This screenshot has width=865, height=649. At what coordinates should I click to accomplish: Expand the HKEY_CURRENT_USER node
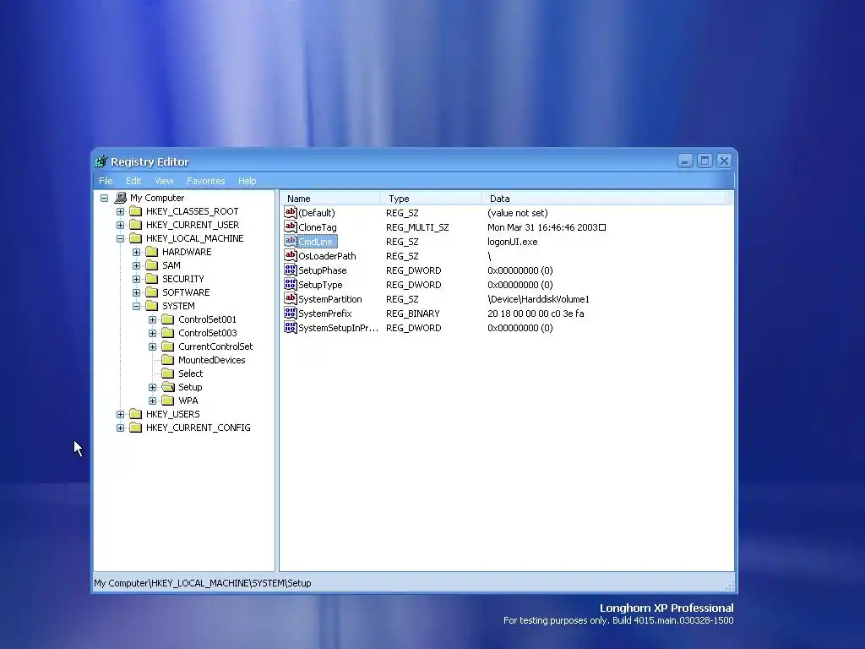(120, 225)
